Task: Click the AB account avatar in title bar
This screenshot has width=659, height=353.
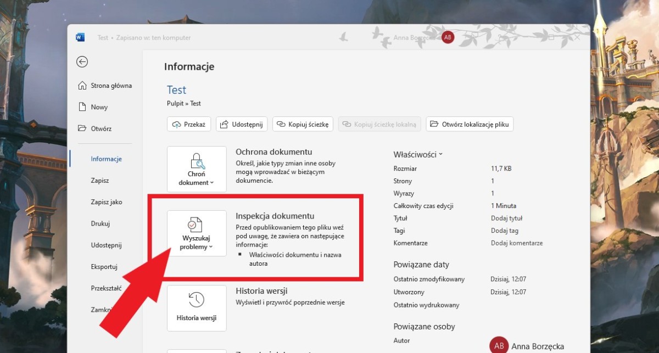Action: (x=448, y=37)
